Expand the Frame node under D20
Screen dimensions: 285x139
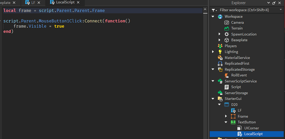pyautogui.click(x=226, y=116)
